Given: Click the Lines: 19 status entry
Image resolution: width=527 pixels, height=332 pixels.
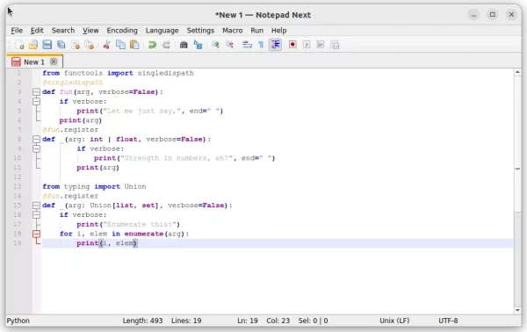Looking at the screenshot, I should (186, 321).
